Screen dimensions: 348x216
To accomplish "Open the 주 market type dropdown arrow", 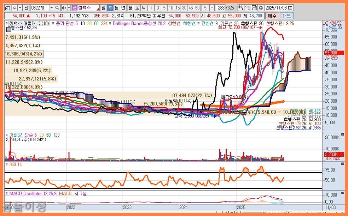I will (x=20, y=8).
